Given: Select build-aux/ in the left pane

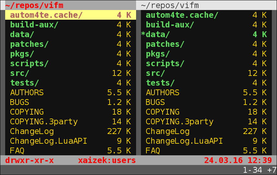Looking at the screenshot, I should coord(70,25).
